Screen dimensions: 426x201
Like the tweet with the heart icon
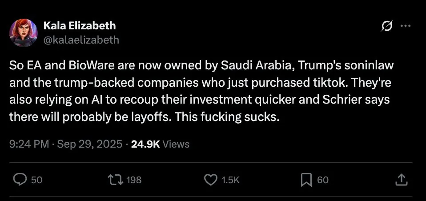click(210, 180)
